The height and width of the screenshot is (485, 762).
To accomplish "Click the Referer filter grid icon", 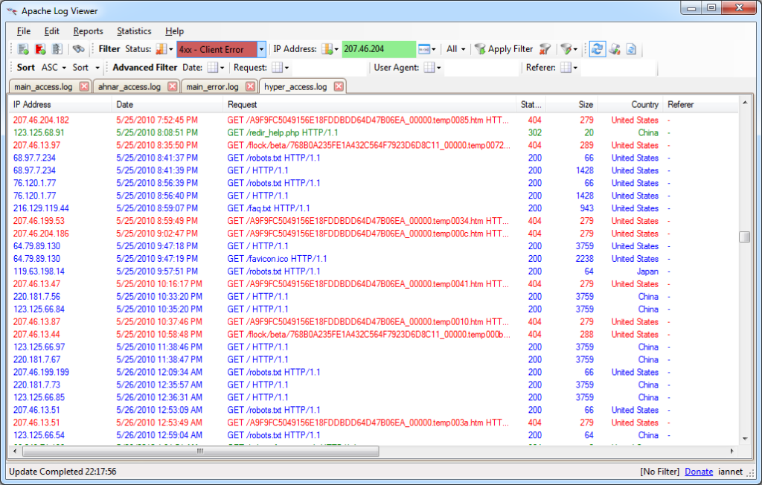I will pos(566,68).
